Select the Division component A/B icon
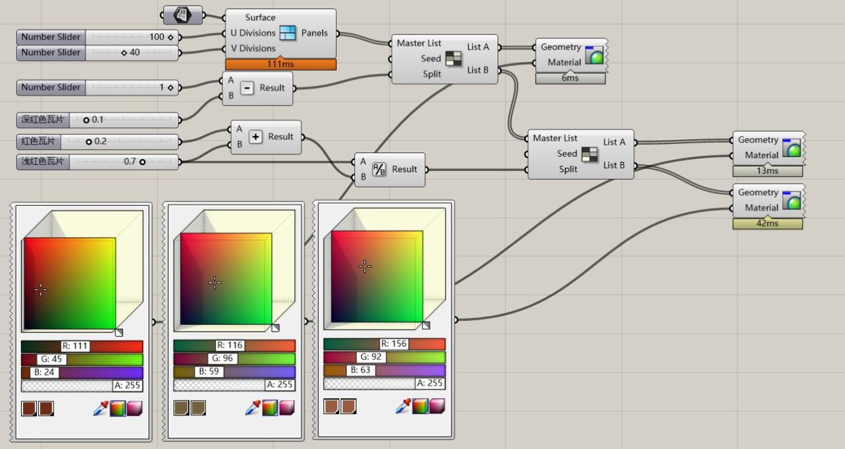 (379, 170)
